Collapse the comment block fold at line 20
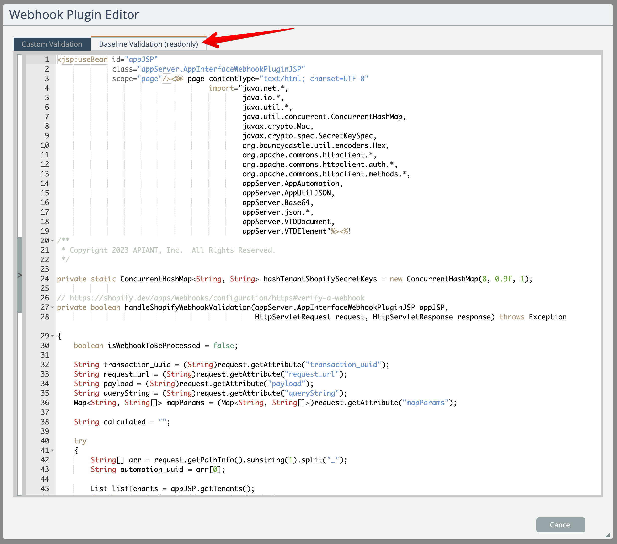Image resolution: width=617 pixels, height=544 pixels. tap(53, 241)
